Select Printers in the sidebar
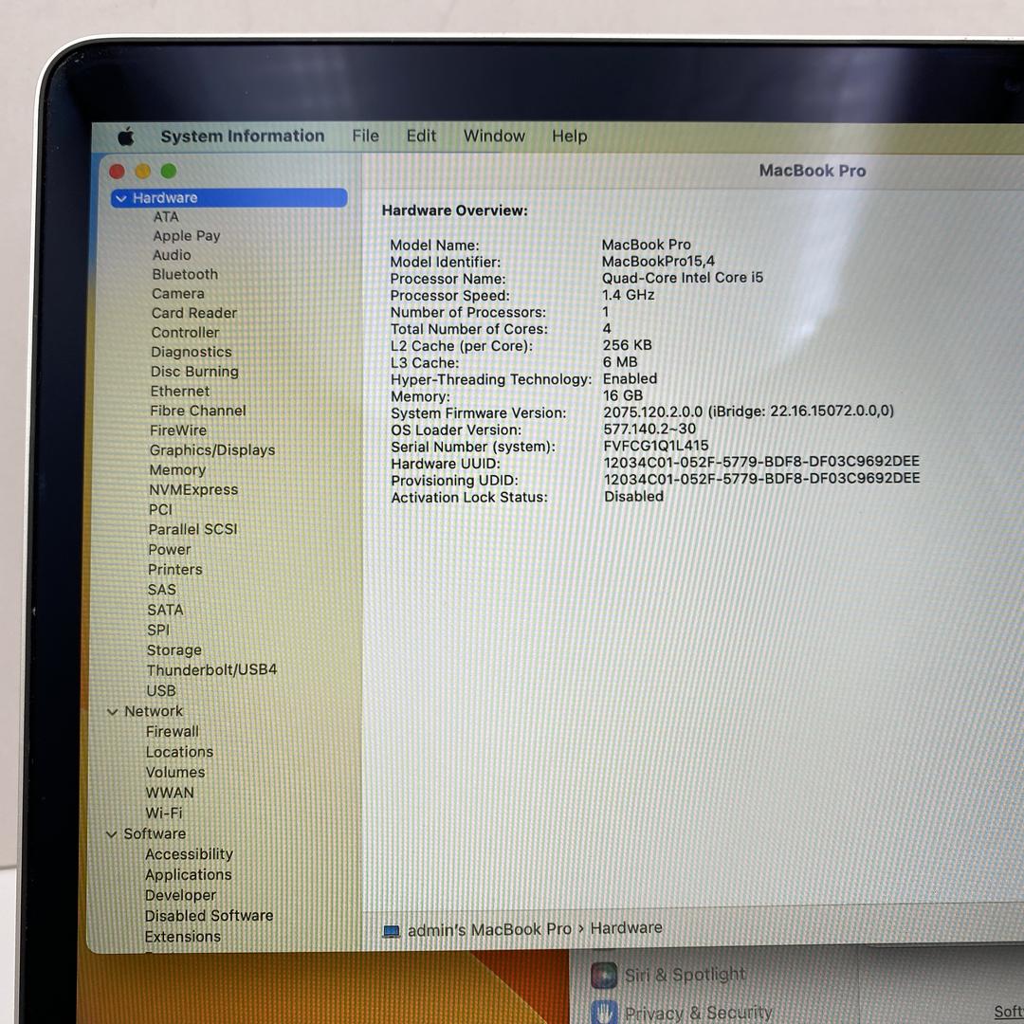Viewport: 1024px width, 1024px height. pyautogui.click(x=175, y=570)
